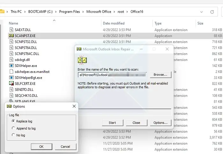This screenshot has width=223, height=154.
Task: Go to This PC breadcrumb
Action: pyautogui.click(x=16, y=12)
